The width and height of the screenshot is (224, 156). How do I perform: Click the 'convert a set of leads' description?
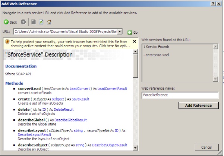(35, 93)
